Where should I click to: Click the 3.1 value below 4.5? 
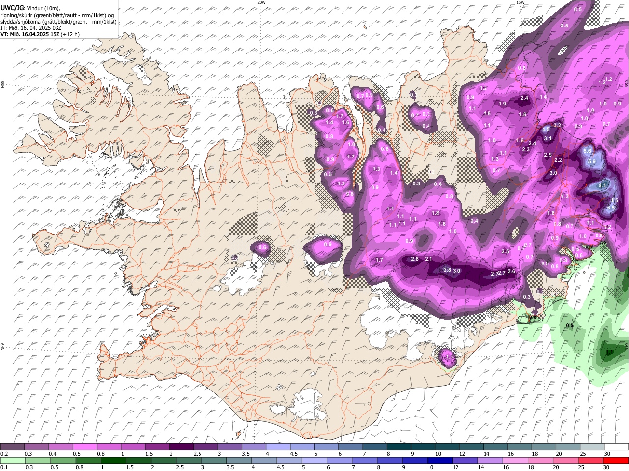[548, 139]
